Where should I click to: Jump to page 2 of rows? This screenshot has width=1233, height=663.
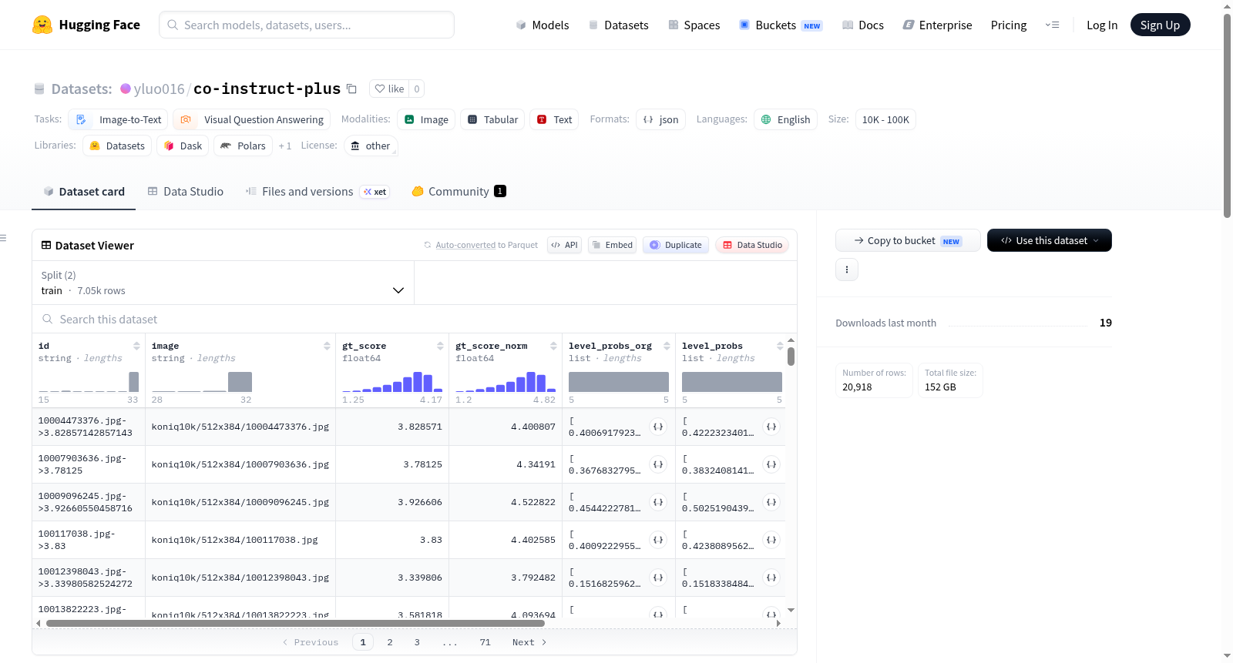(x=390, y=642)
